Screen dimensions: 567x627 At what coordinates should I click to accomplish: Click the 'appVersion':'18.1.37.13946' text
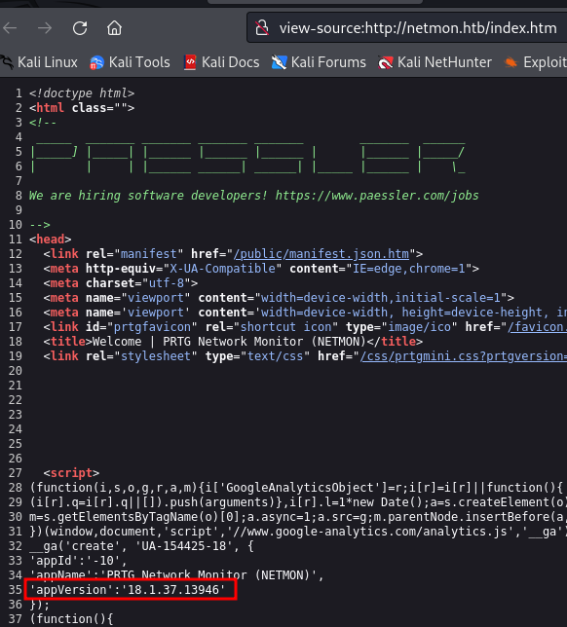(x=128, y=590)
